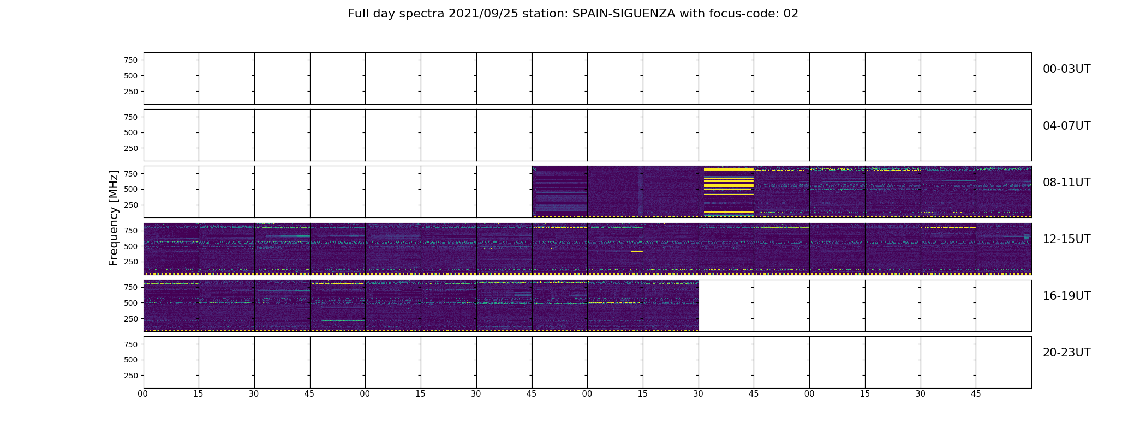Click the 750 tick of the 16-19UT row
Image resolution: width=1146 pixels, height=436 pixels.
tap(131, 287)
